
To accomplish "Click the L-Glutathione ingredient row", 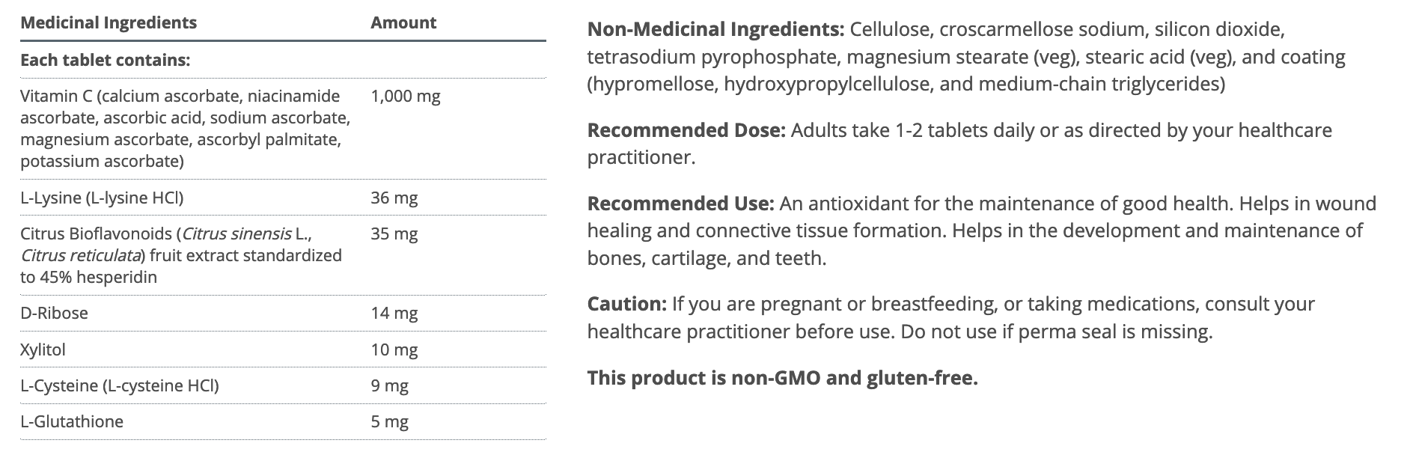I will [x=72, y=421].
